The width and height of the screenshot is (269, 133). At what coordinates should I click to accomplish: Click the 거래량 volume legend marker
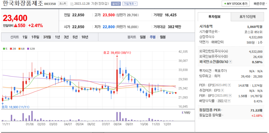pyautogui.click(x=182, y=113)
